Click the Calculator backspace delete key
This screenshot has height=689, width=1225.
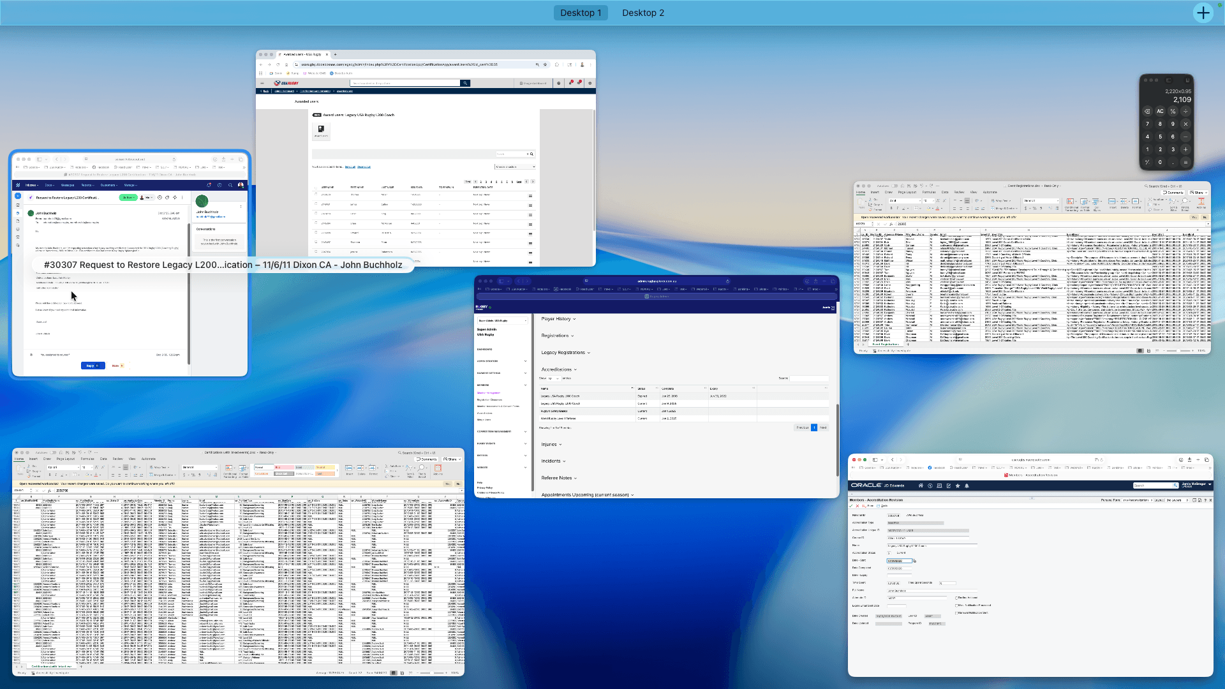click(1147, 111)
